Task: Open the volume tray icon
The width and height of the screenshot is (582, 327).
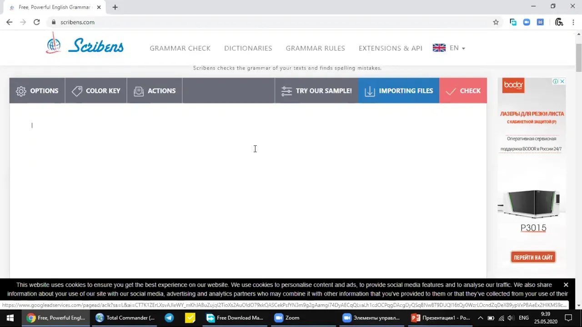Action: click(x=510, y=318)
